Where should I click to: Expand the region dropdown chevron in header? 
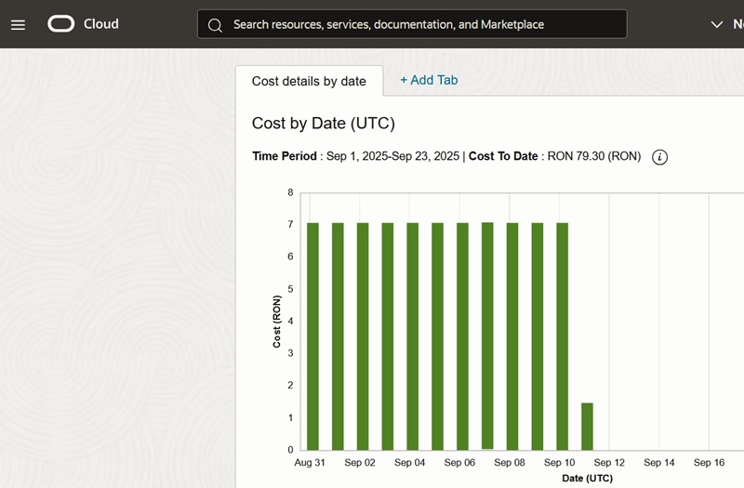[716, 24]
